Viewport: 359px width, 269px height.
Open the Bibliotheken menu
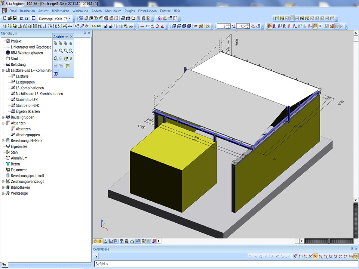60,11
